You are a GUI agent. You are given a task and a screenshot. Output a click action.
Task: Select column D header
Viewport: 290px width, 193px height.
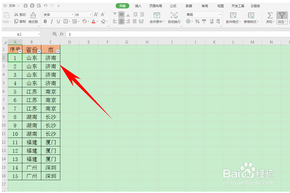click(x=70, y=42)
